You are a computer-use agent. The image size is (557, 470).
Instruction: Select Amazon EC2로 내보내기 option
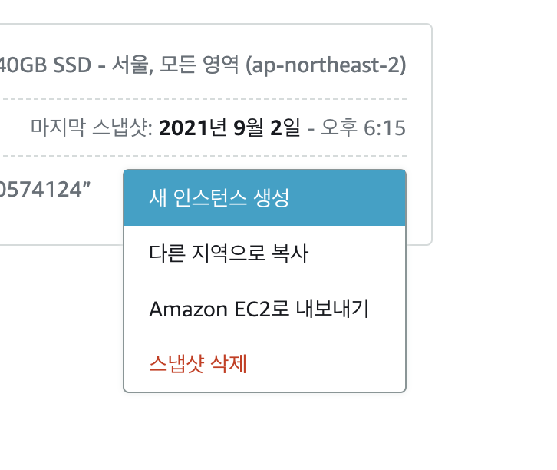(x=265, y=309)
